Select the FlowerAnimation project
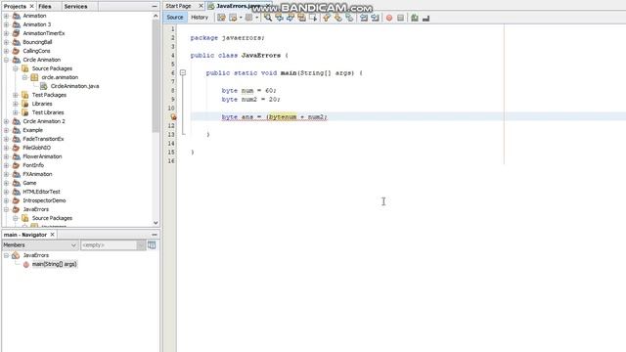This screenshot has width=626, height=352. point(42,156)
